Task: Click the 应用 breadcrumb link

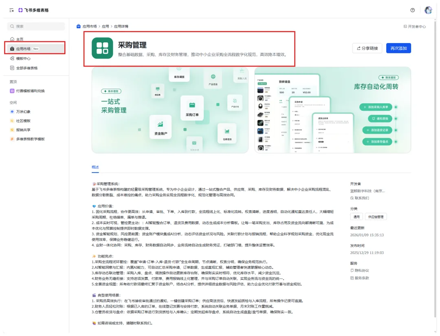Action: coord(105,26)
